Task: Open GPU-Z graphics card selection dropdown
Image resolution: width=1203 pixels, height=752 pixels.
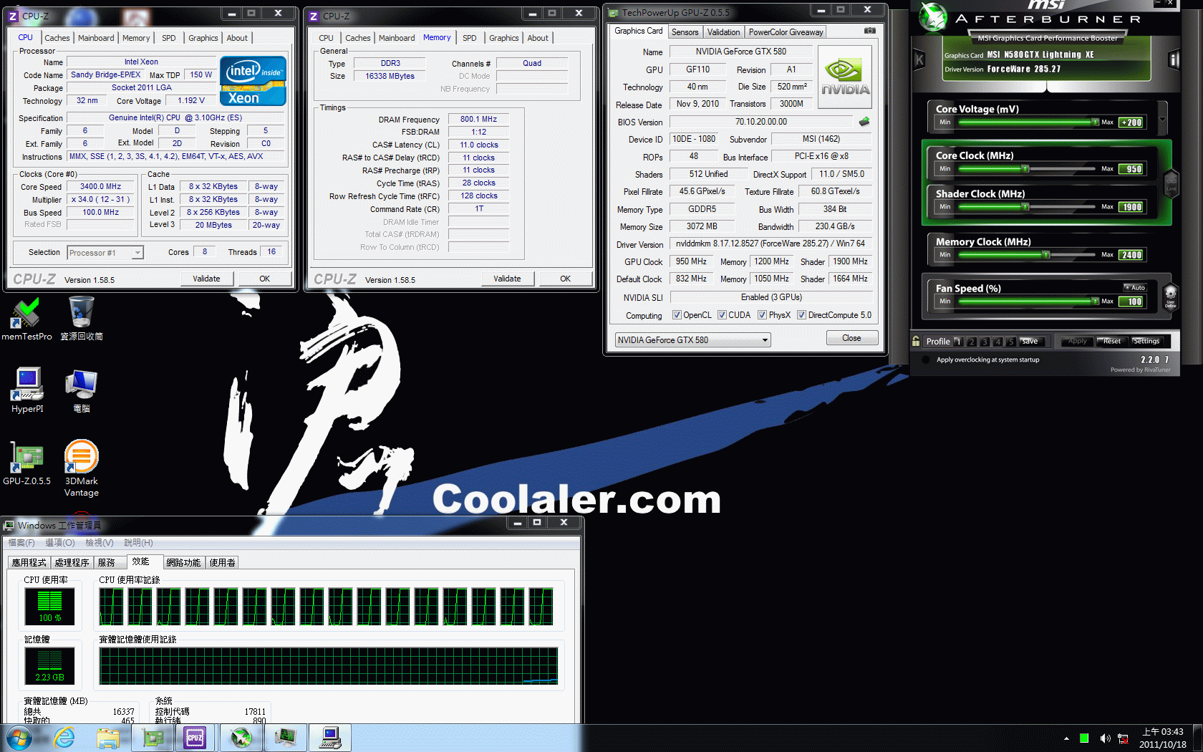Action: 693,340
